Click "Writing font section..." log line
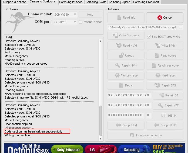The width and height of the screenshot is (188, 153). click(18, 135)
